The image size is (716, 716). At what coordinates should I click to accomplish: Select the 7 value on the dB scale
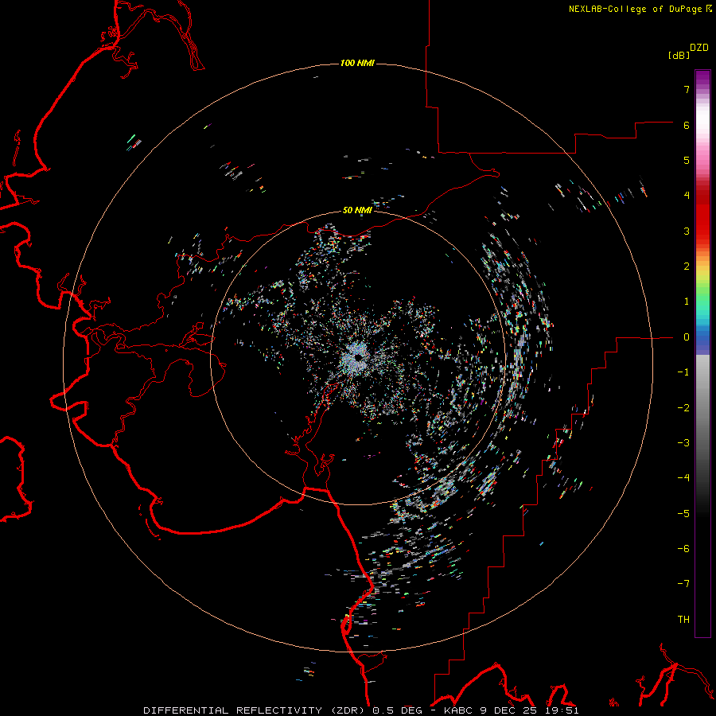(x=687, y=89)
